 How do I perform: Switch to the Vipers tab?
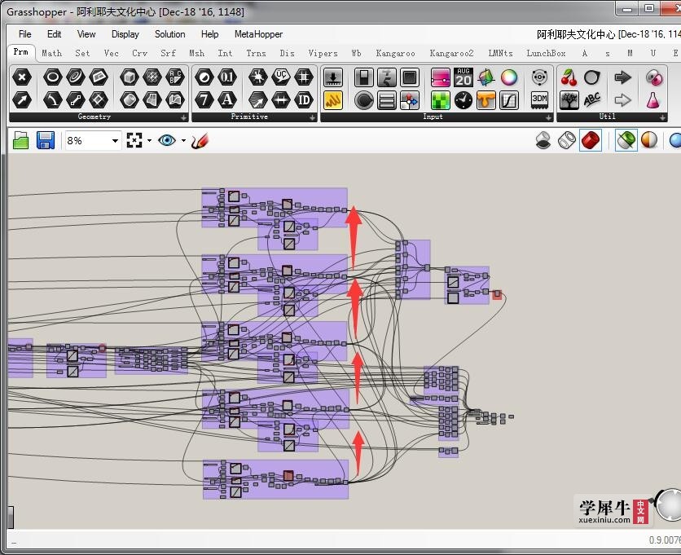323,53
